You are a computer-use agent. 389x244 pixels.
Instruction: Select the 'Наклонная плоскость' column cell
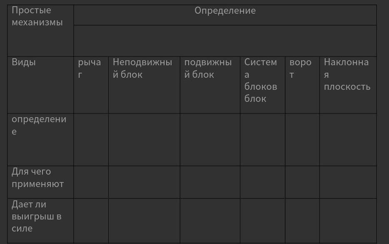click(348, 85)
